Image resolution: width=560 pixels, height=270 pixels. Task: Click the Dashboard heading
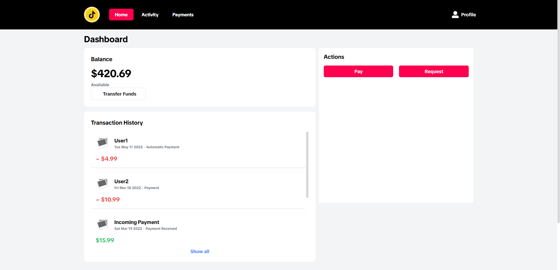point(106,39)
